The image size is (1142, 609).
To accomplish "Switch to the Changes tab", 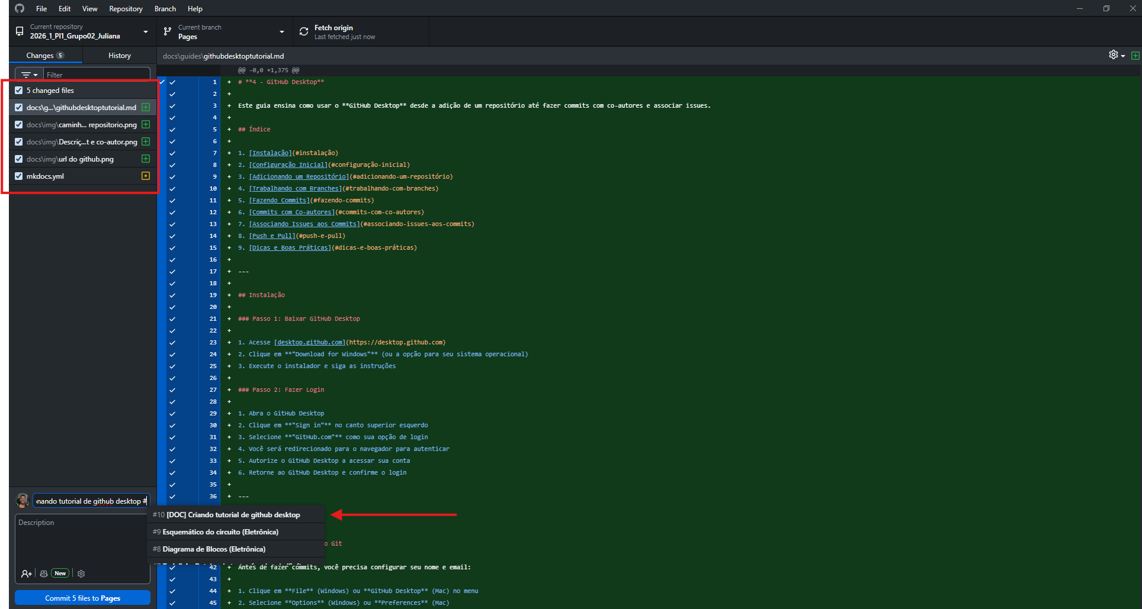I will 46,56.
